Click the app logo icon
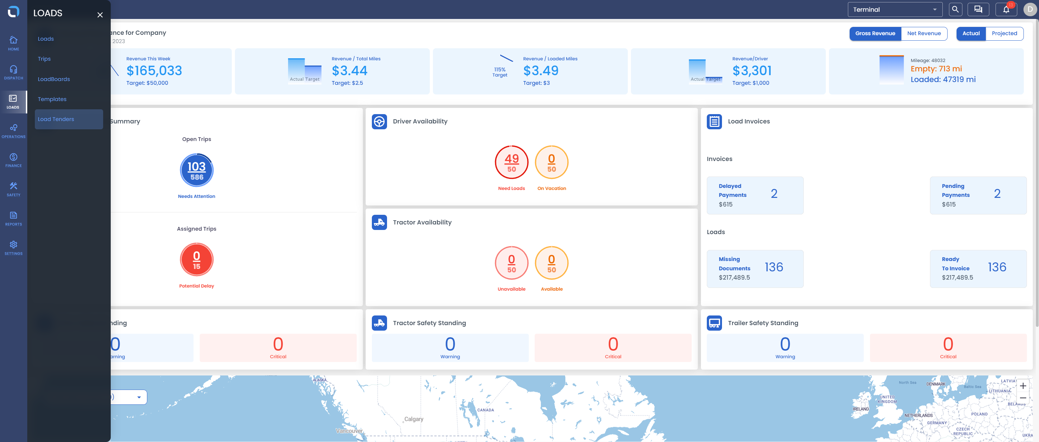 coord(13,11)
